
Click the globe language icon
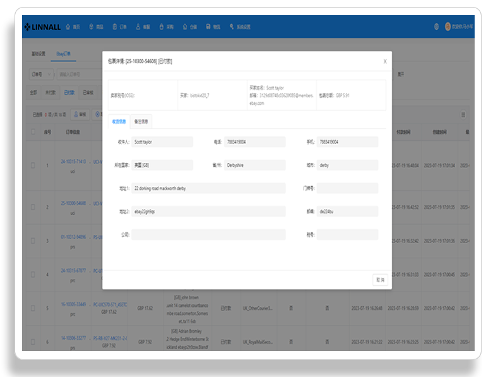(436, 27)
